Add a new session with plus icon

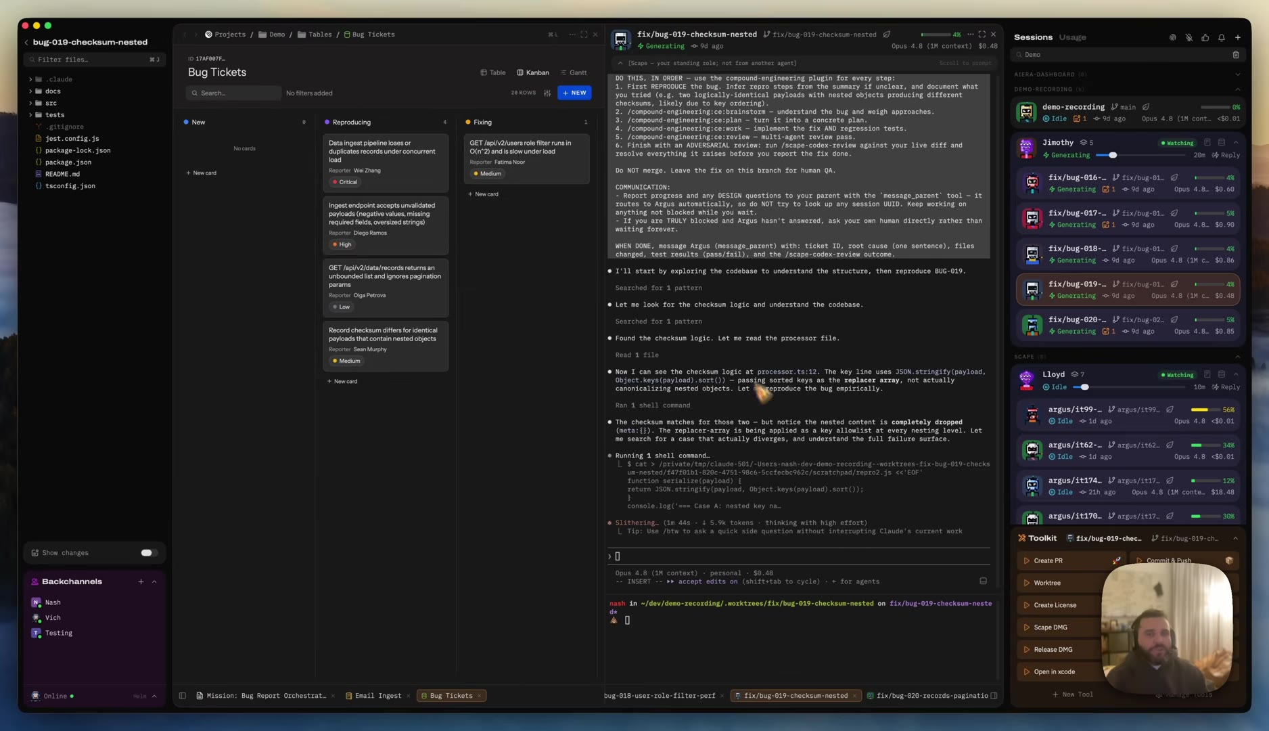pos(1237,37)
